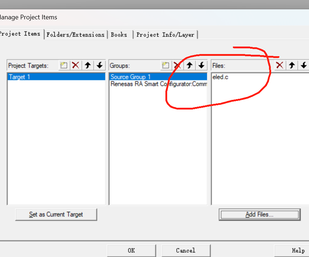The width and height of the screenshot is (309, 257).
Task: Delete the selected group
Action: [x=177, y=65]
